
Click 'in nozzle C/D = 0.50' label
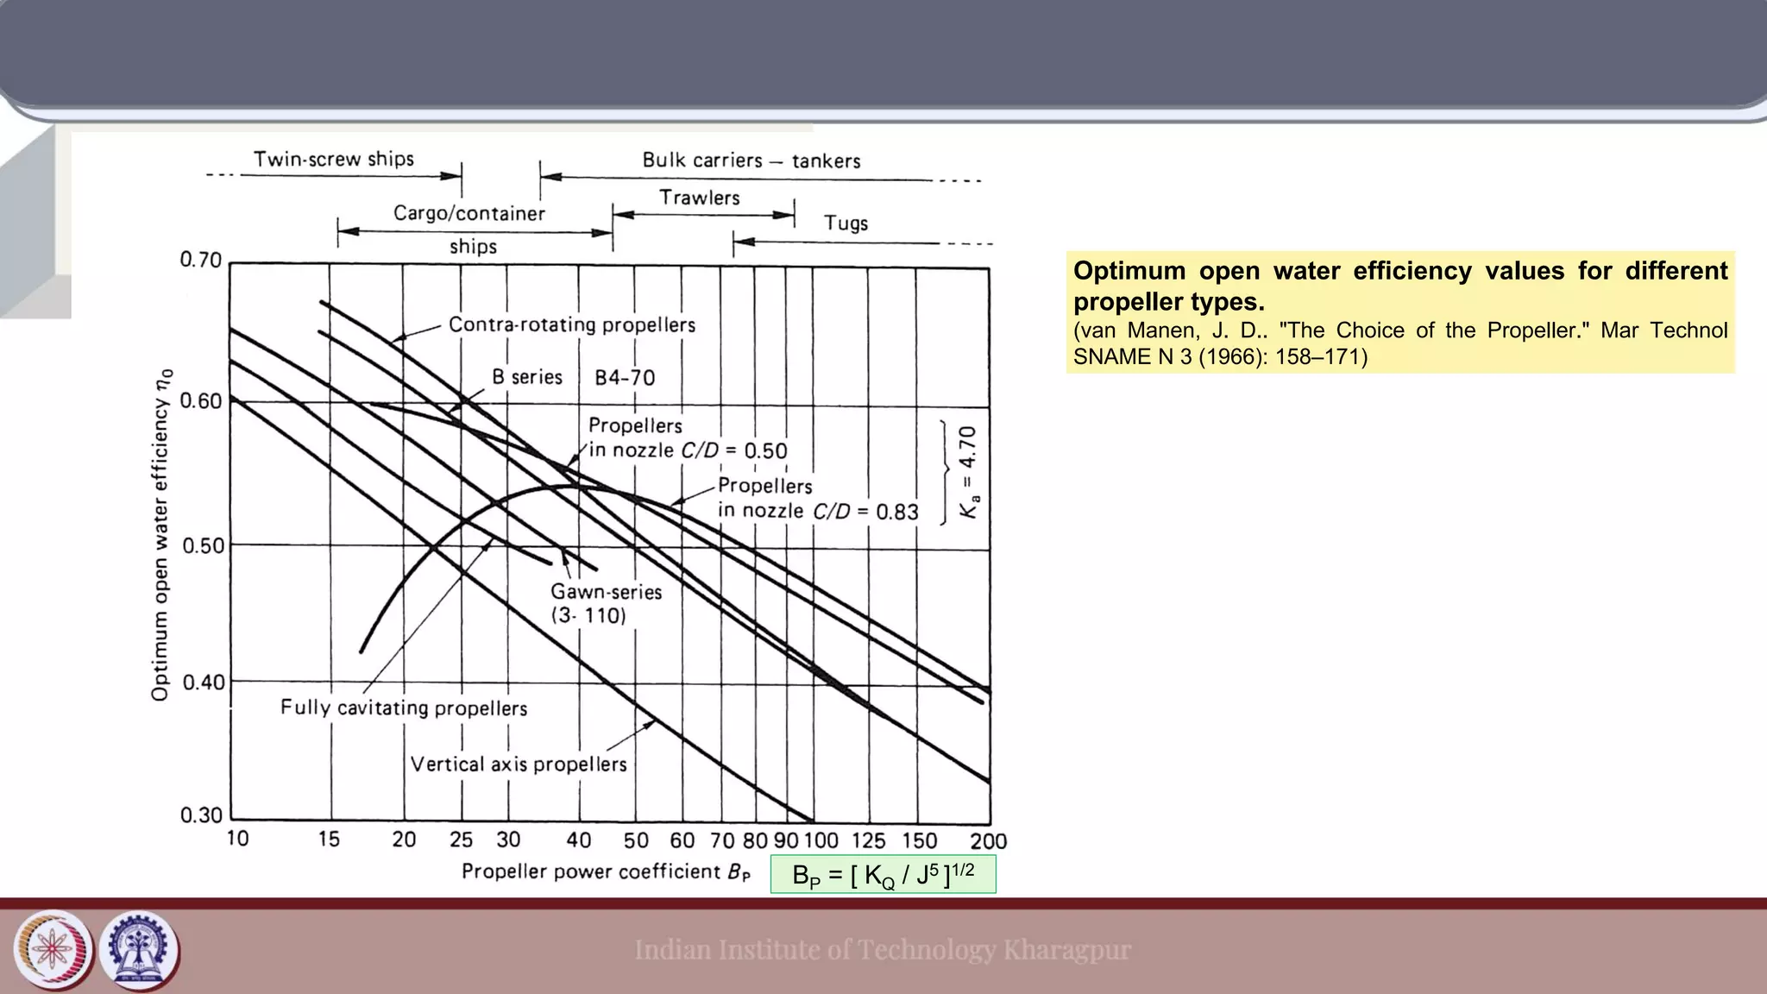tap(688, 450)
